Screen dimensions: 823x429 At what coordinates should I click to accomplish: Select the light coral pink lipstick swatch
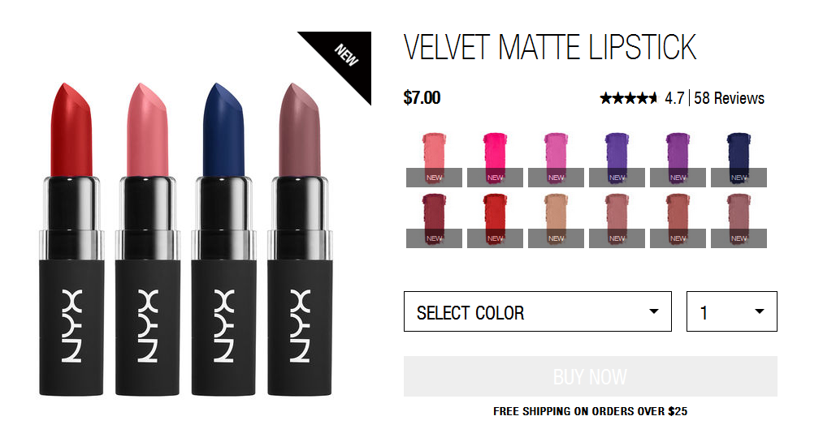click(x=434, y=159)
